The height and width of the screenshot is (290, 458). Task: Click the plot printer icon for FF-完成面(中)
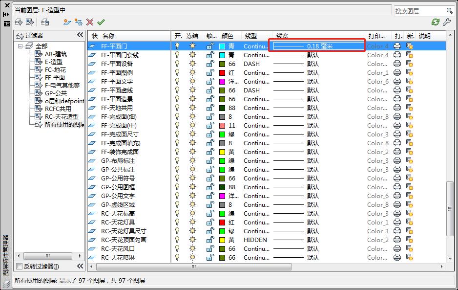click(x=397, y=126)
